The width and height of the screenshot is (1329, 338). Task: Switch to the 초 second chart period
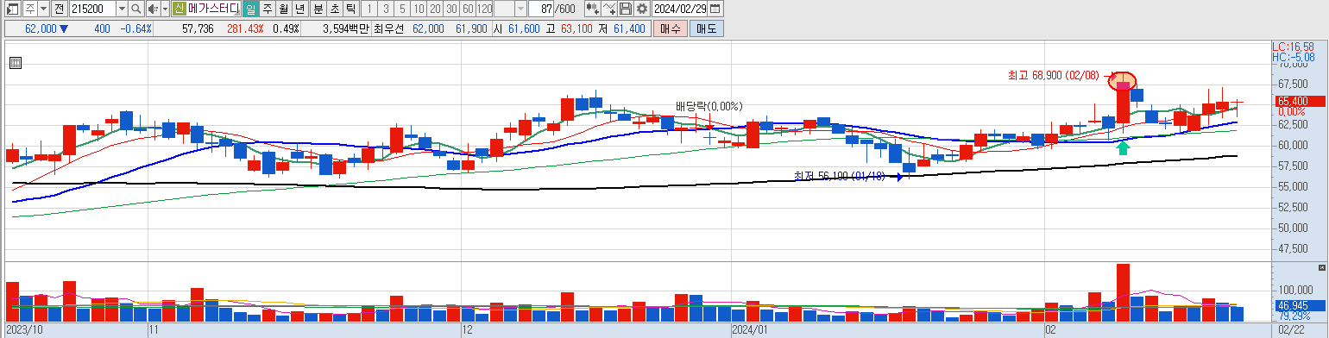point(334,9)
